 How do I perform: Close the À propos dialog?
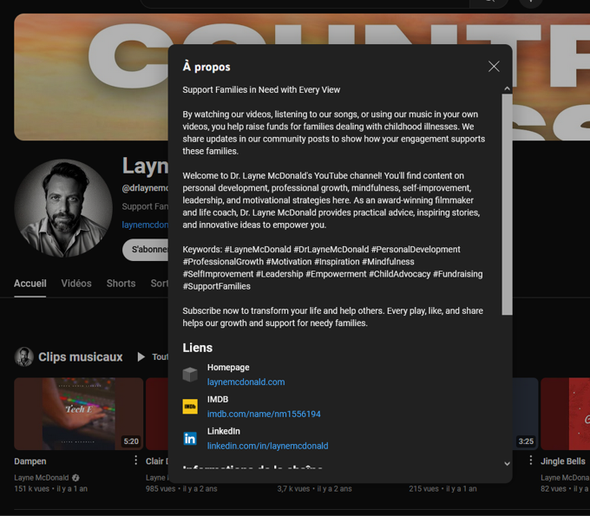pyautogui.click(x=494, y=67)
